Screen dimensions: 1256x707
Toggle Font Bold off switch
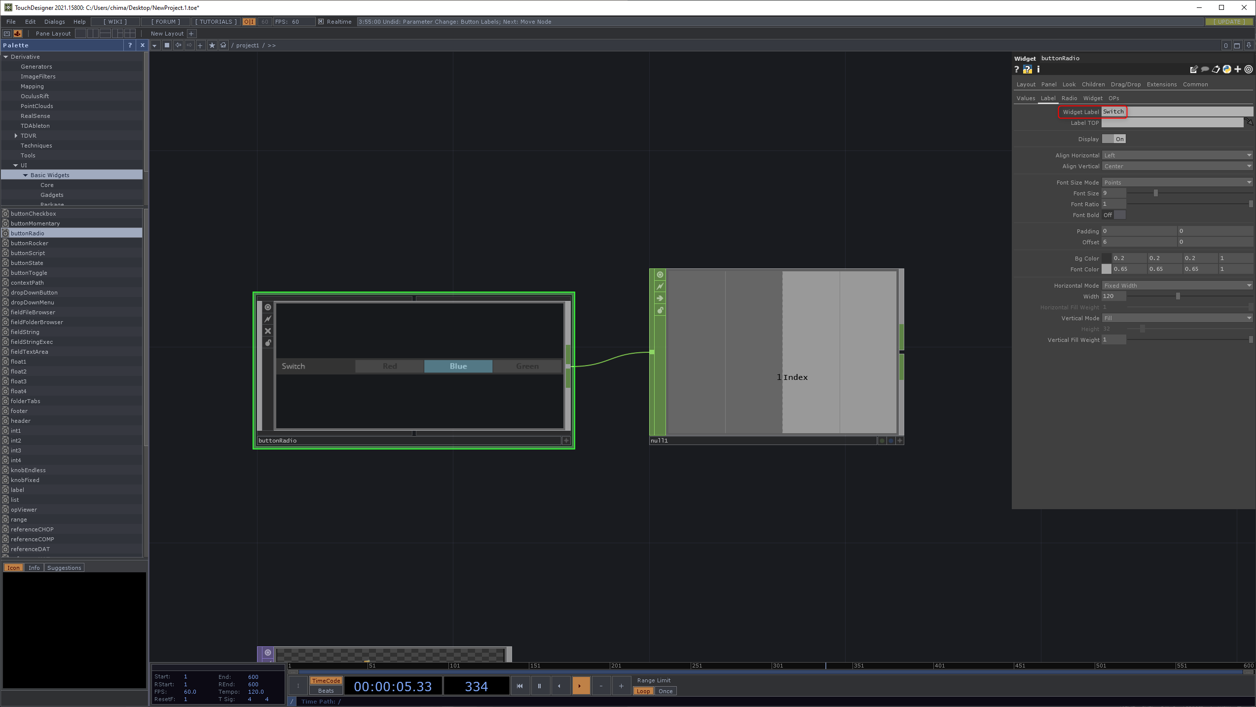coord(1114,215)
